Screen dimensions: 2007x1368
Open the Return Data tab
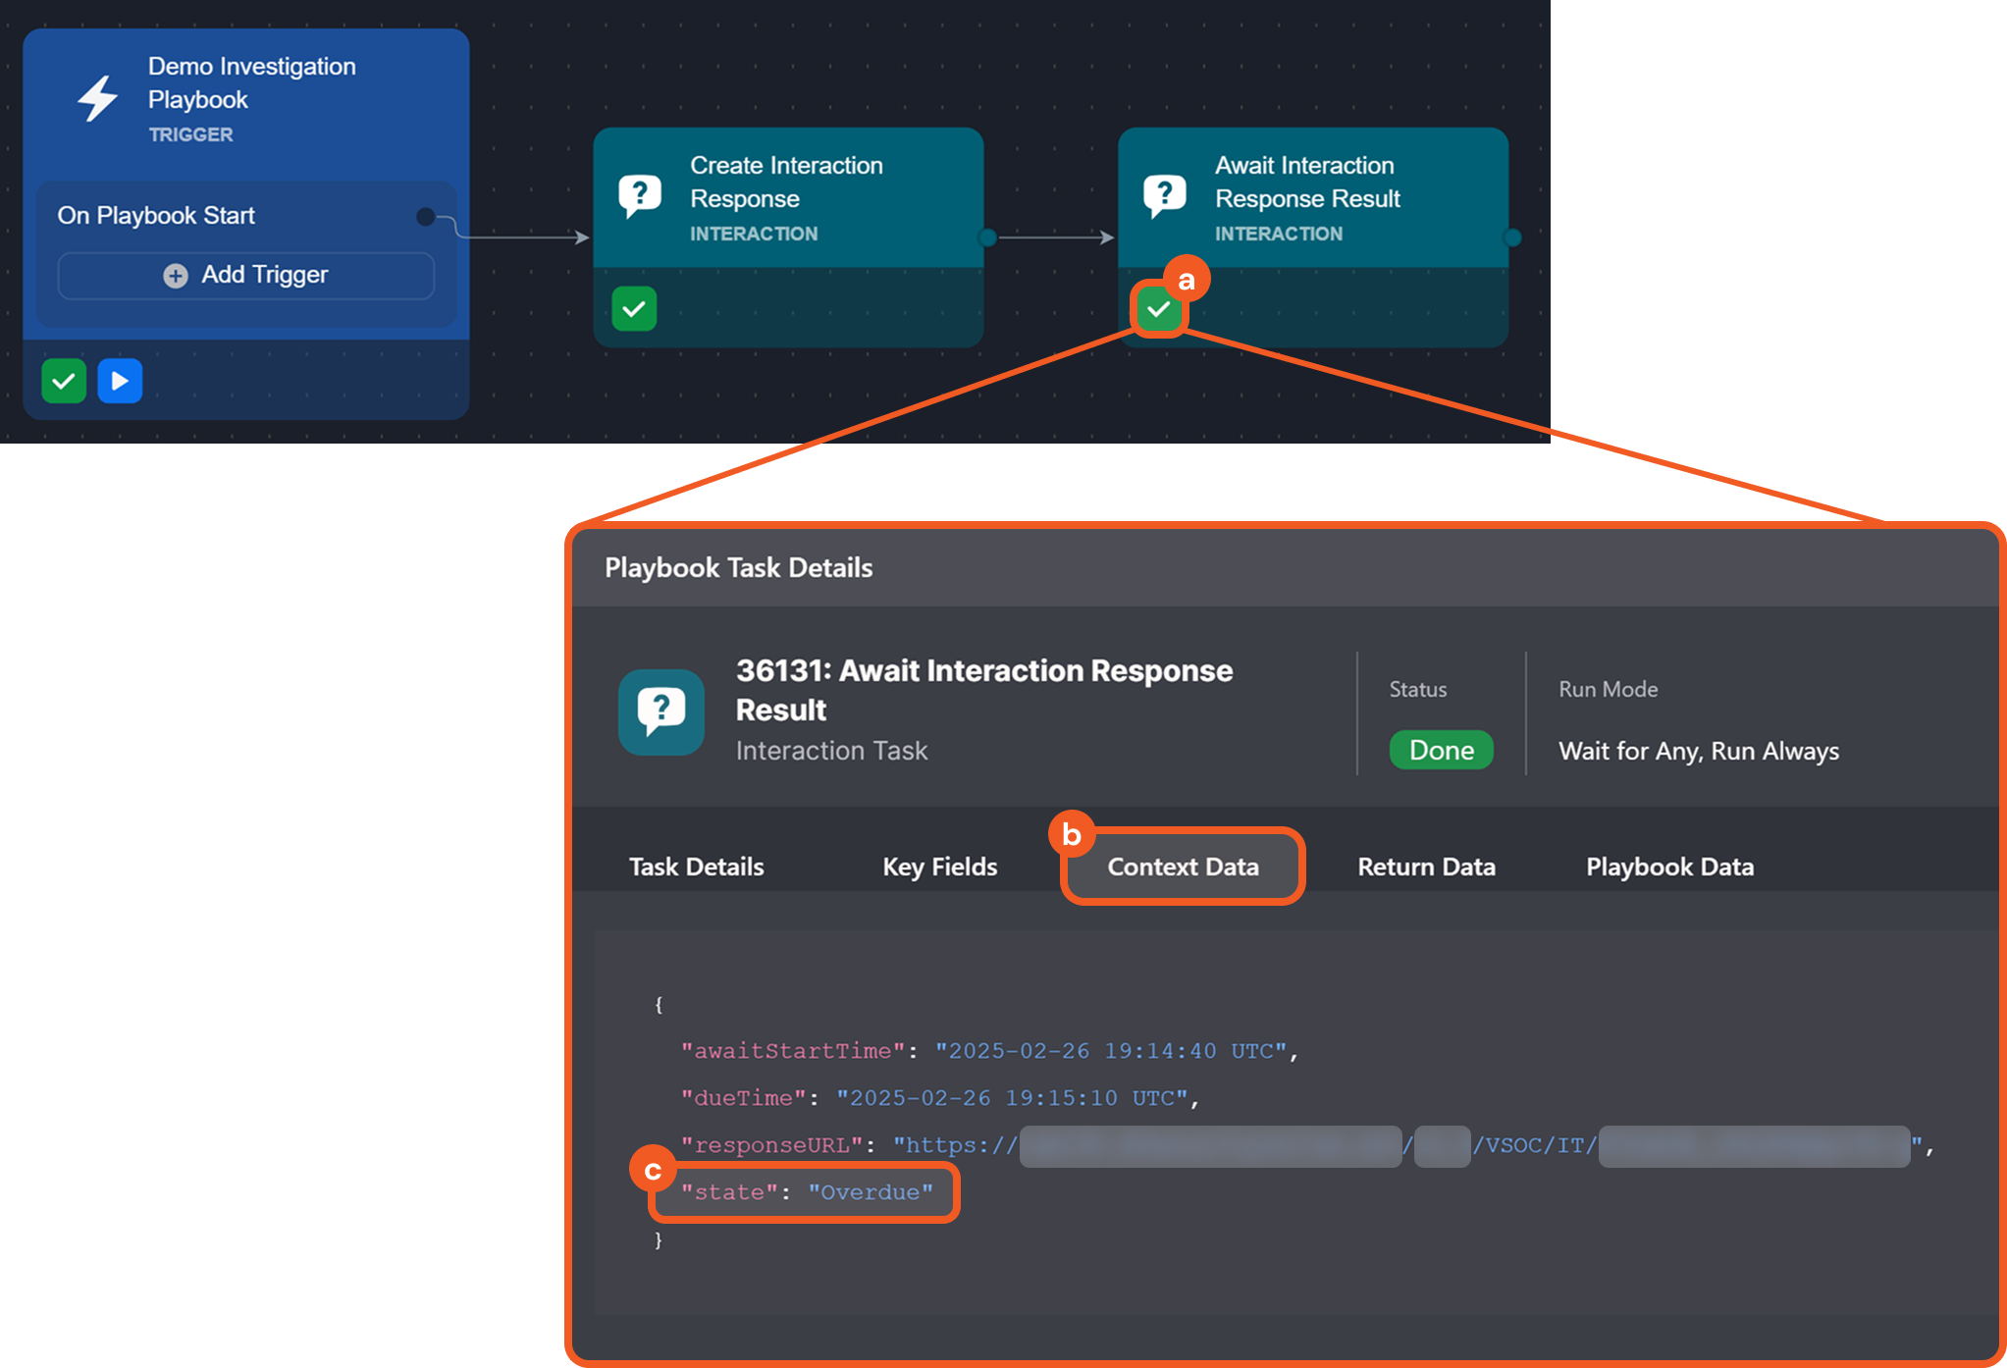pos(1426,867)
